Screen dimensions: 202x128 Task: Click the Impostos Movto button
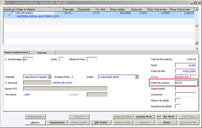coord(144,117)
